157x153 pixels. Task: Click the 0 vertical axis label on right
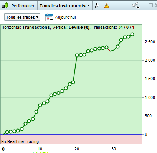tap(146, 135)
